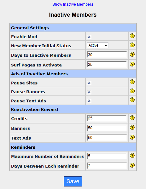Click the Save button
This screenshot has width=146, height=189.
click(x=73, y=181)
